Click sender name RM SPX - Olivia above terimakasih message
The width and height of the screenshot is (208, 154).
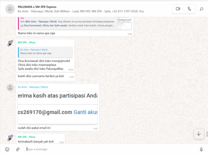pyautogui.click(x=27, y=137)
